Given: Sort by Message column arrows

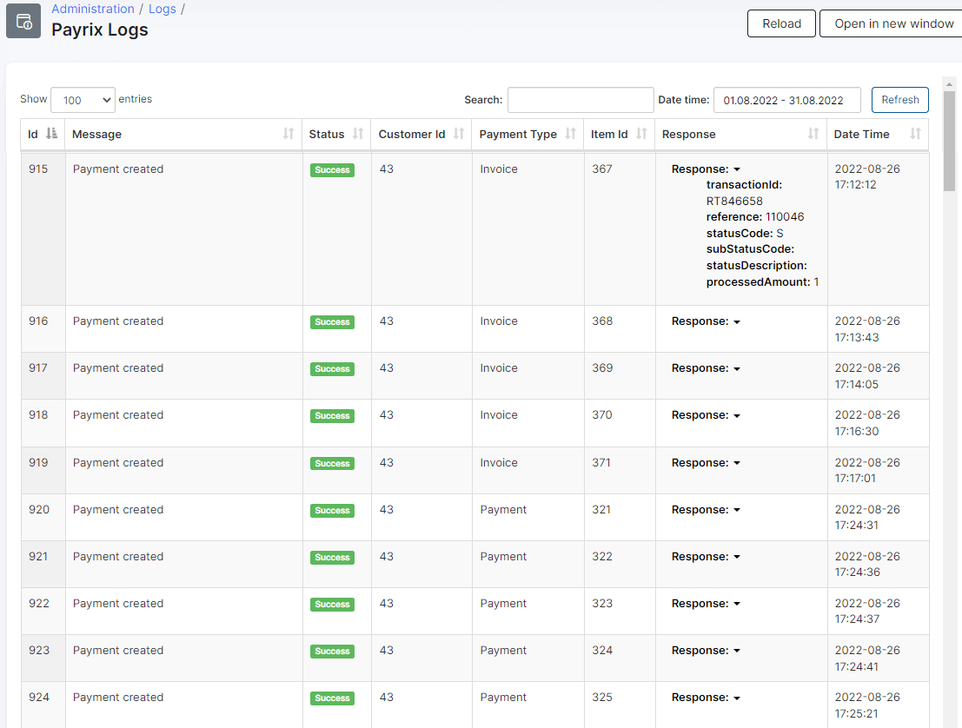Looking at the screenshot, I should click(289, 134).
